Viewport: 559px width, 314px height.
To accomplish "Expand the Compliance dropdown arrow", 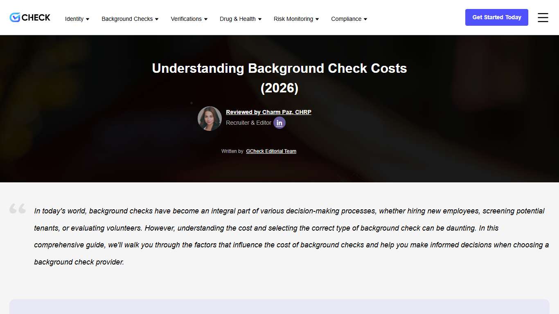I will [x=365, y=19].
